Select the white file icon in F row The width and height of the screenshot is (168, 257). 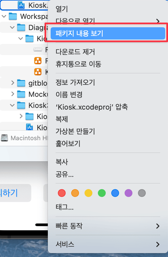[x=38, y=49]
